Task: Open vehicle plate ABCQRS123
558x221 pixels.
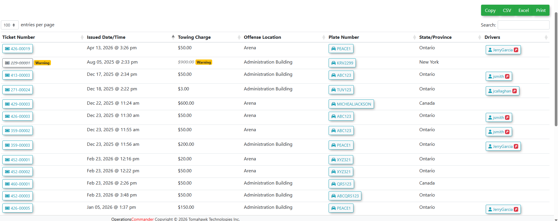Action: pos(345,196)
